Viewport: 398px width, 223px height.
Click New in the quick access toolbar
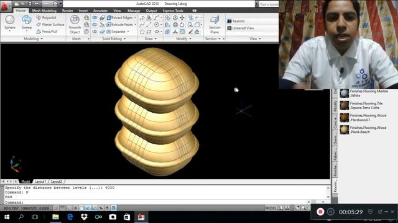click(17, 4)
